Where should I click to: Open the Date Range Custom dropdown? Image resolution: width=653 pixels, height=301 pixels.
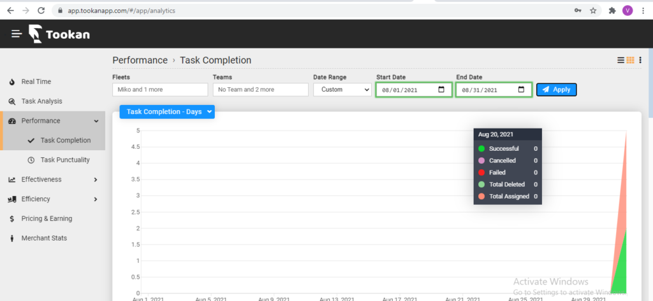tap(342, 89)
